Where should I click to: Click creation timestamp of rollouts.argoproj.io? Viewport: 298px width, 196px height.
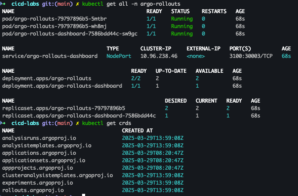pyautogui.click(x=153, y=190)
